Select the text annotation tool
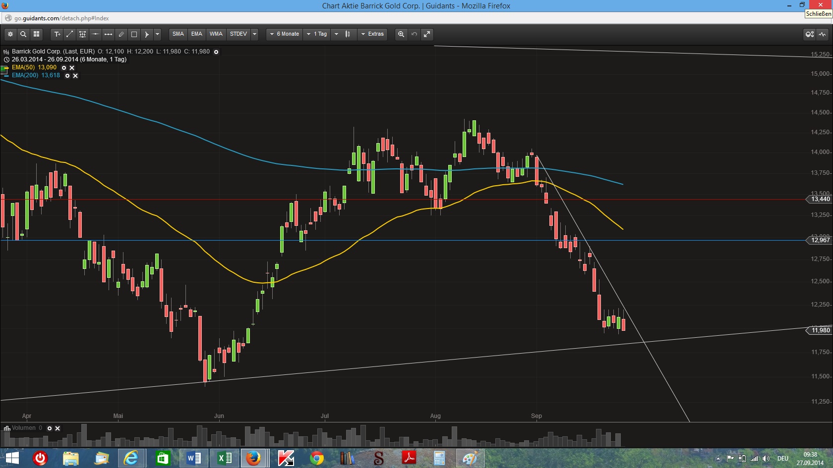Image resolution: width=833 pixels, height=468 pixels. click(x=57, y=34)
